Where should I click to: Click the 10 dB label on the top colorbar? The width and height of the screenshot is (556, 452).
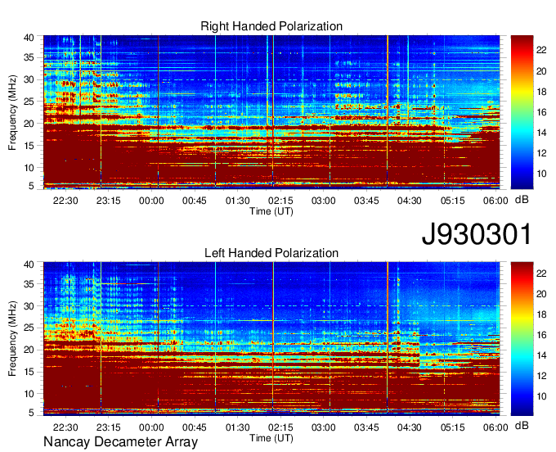pos(541,174)
